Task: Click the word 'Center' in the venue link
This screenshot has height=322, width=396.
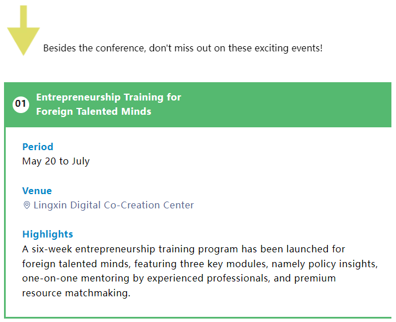Action: click(179, 206)
